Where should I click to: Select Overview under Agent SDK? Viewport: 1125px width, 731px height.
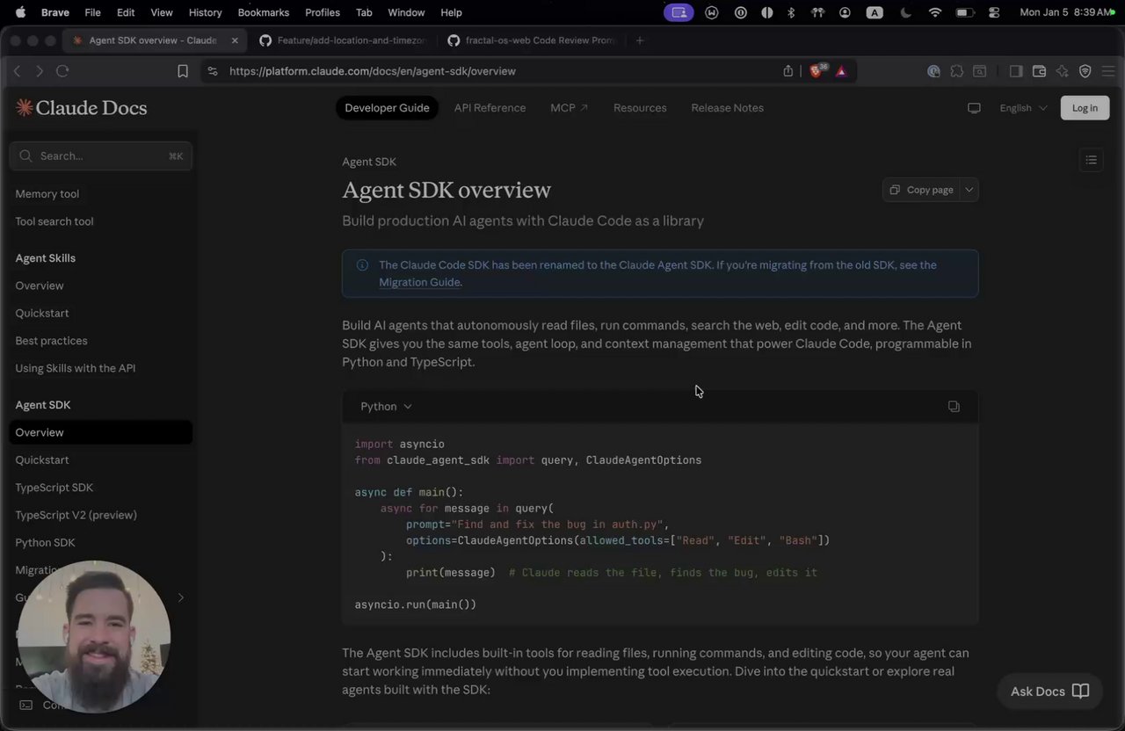(x=101, y=432)
